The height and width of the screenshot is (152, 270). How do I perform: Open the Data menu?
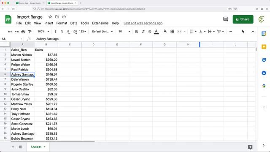point(74,23)
